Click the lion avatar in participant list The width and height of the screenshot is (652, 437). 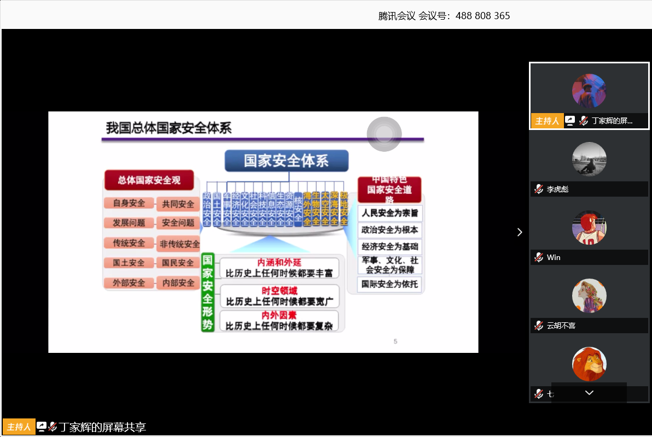click(589, 364)
